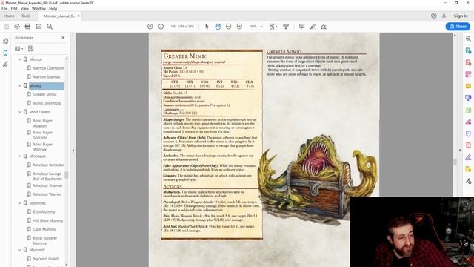The height and width of the screenshot is (267, 474).
Task: Send file by email envelope icon
Action: click(39, 27)
